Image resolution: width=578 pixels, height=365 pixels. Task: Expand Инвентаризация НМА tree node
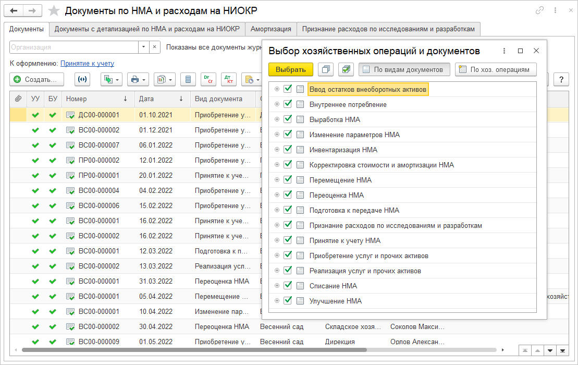[277, 150]
